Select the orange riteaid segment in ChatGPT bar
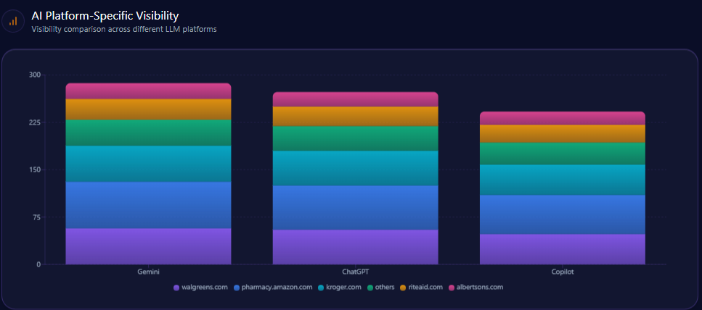This screenshot has height=310, width=702. point(355,117)
